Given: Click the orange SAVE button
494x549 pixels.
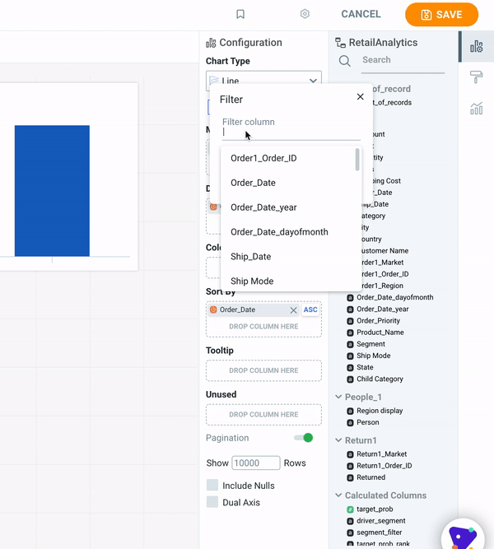Looking at the screenshot, I should pyautogui.click(x=441, y=14).
